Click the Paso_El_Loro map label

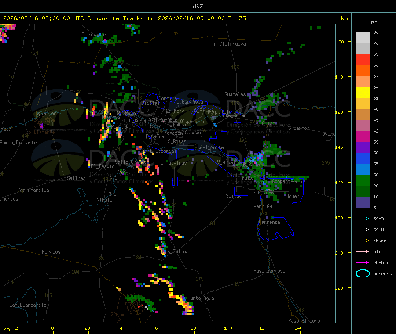(x=304, y=321)
